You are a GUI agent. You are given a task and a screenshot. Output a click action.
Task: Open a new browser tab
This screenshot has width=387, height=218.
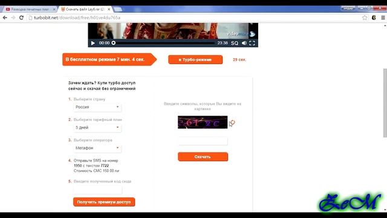(118, 10)
